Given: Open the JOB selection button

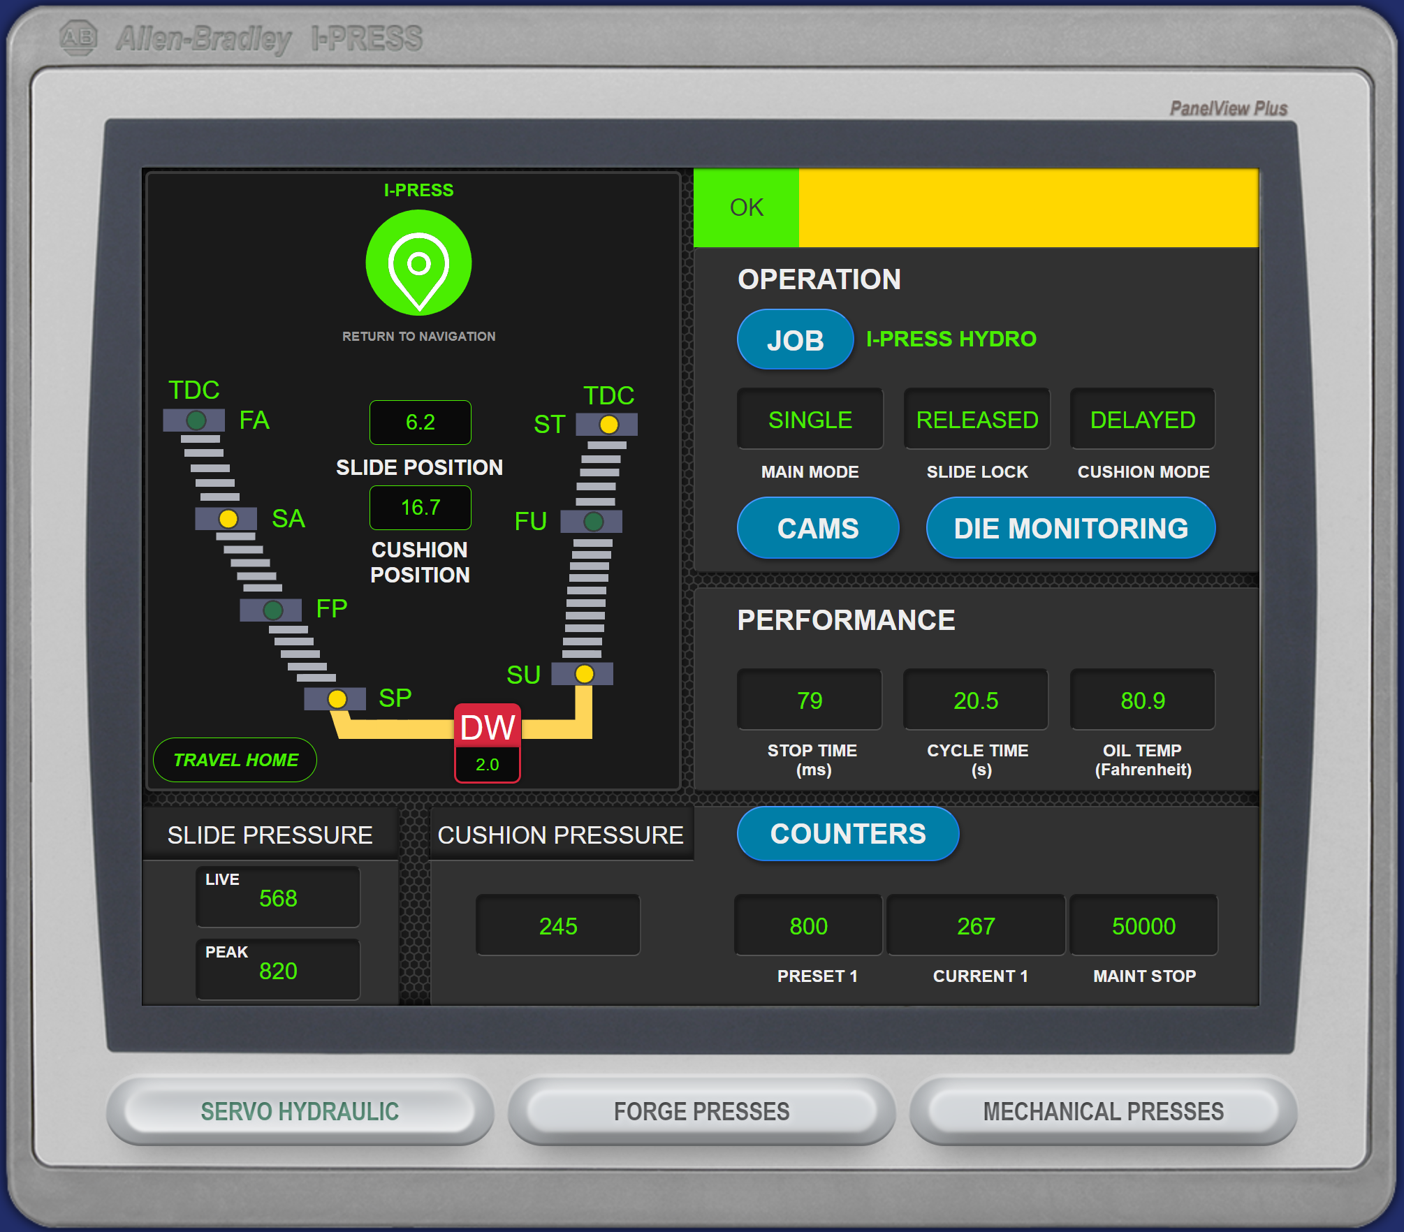Looking at the screenshot, I should click(x=795, y=340).
